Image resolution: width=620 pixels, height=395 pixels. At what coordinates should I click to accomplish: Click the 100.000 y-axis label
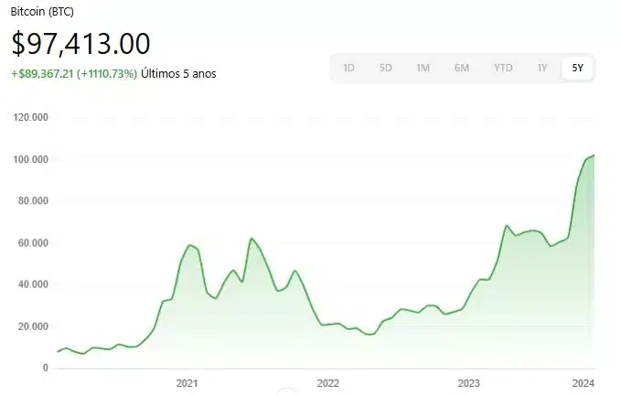tap(30, 159)
